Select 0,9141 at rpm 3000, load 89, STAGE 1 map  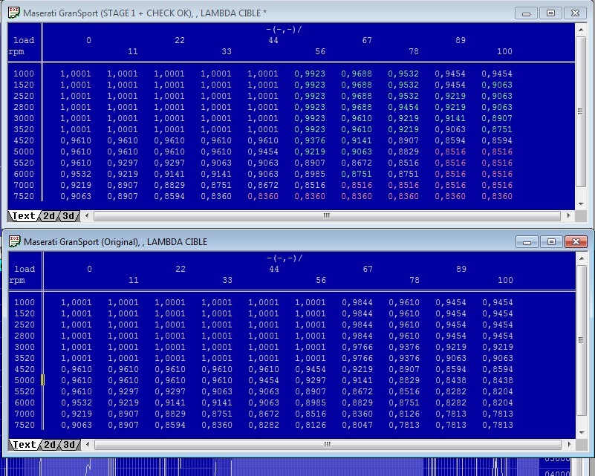[450, 118]
